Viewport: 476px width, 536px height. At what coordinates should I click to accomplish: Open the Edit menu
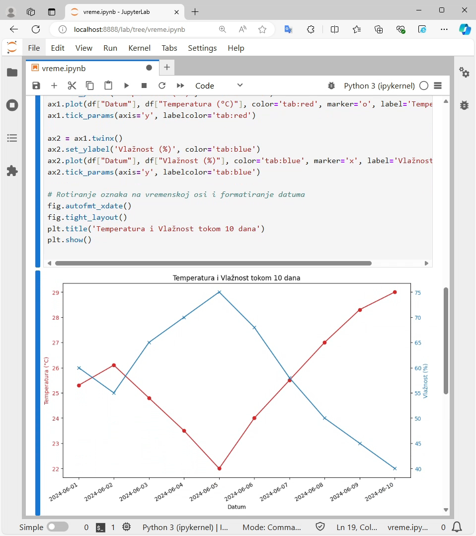click(58, 48)
